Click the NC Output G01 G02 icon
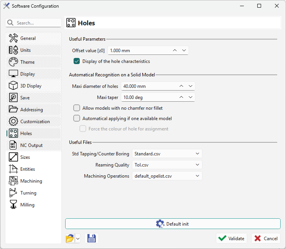The width and height of the screenshot is (286, 249). click(13, 145)
